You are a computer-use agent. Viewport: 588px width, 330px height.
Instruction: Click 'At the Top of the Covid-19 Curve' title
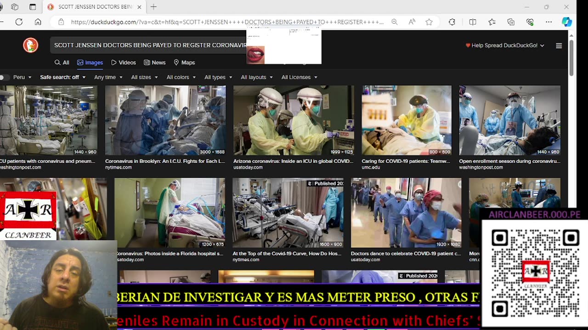click(x=287, y=253)
